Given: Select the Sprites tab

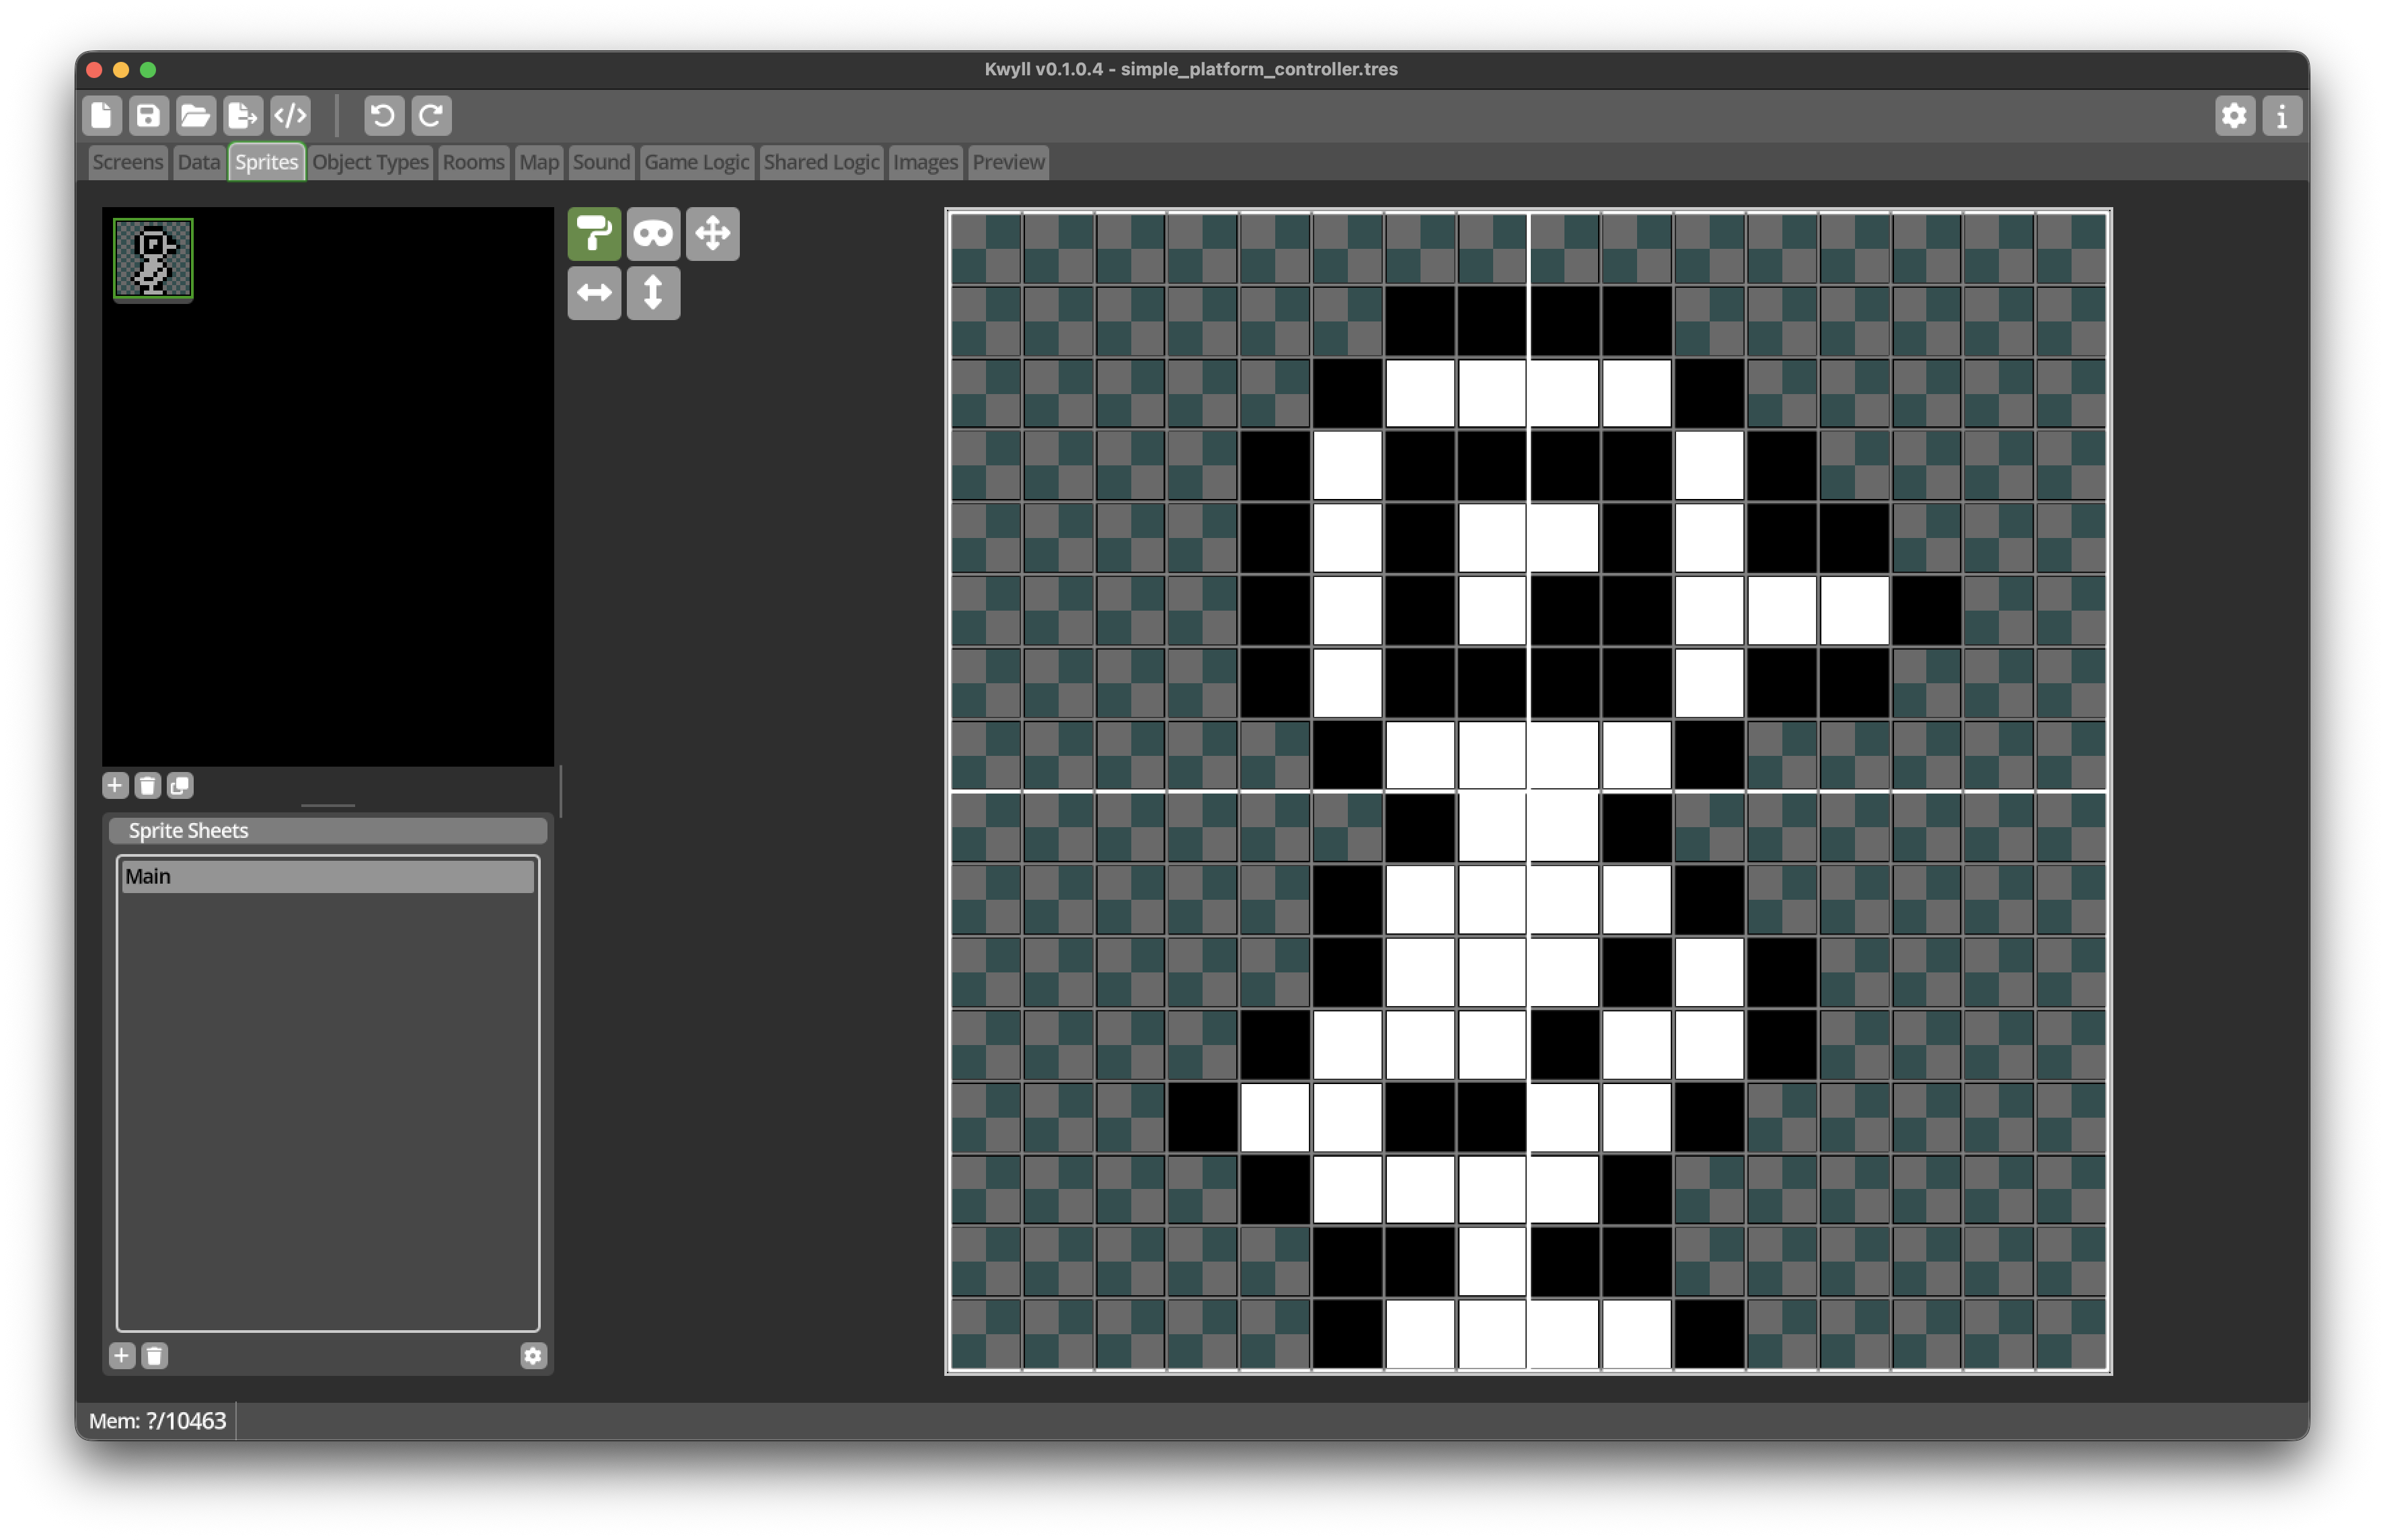Looking at the screenshot, I should click(x=266, y=162).
